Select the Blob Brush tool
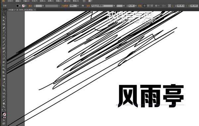The width and height of the screenshot is (199, 126). (x=4, y=48)
